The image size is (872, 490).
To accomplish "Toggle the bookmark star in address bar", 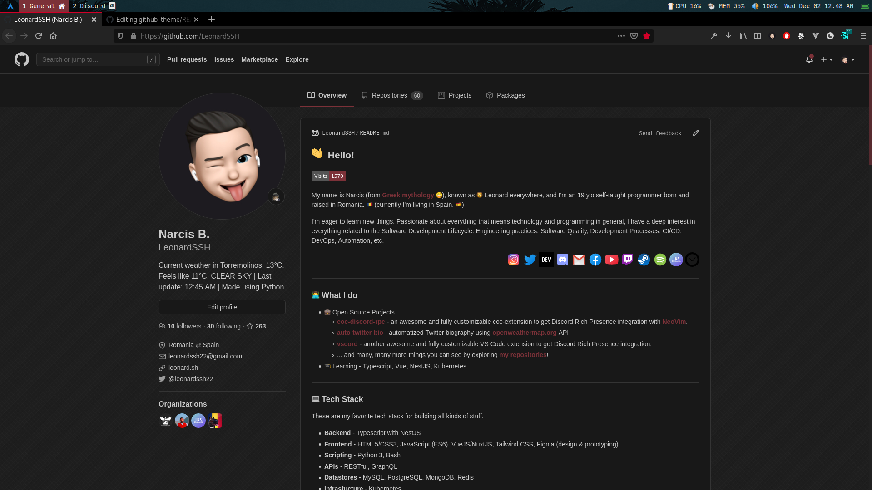I will 647,36.
